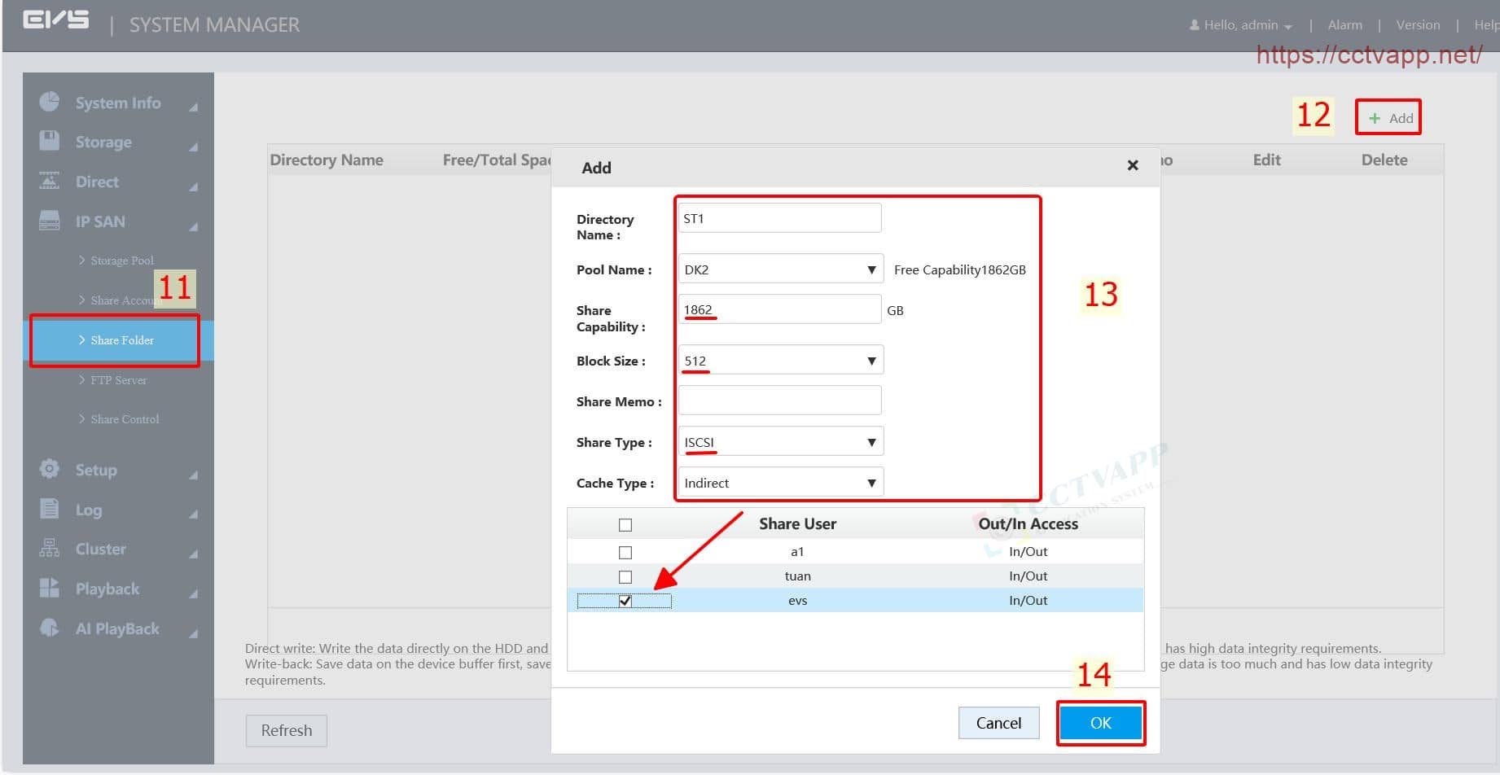Click the Cancel button in Add dialog
Screen dimensions: 1500x775
(x=998, y=723)
